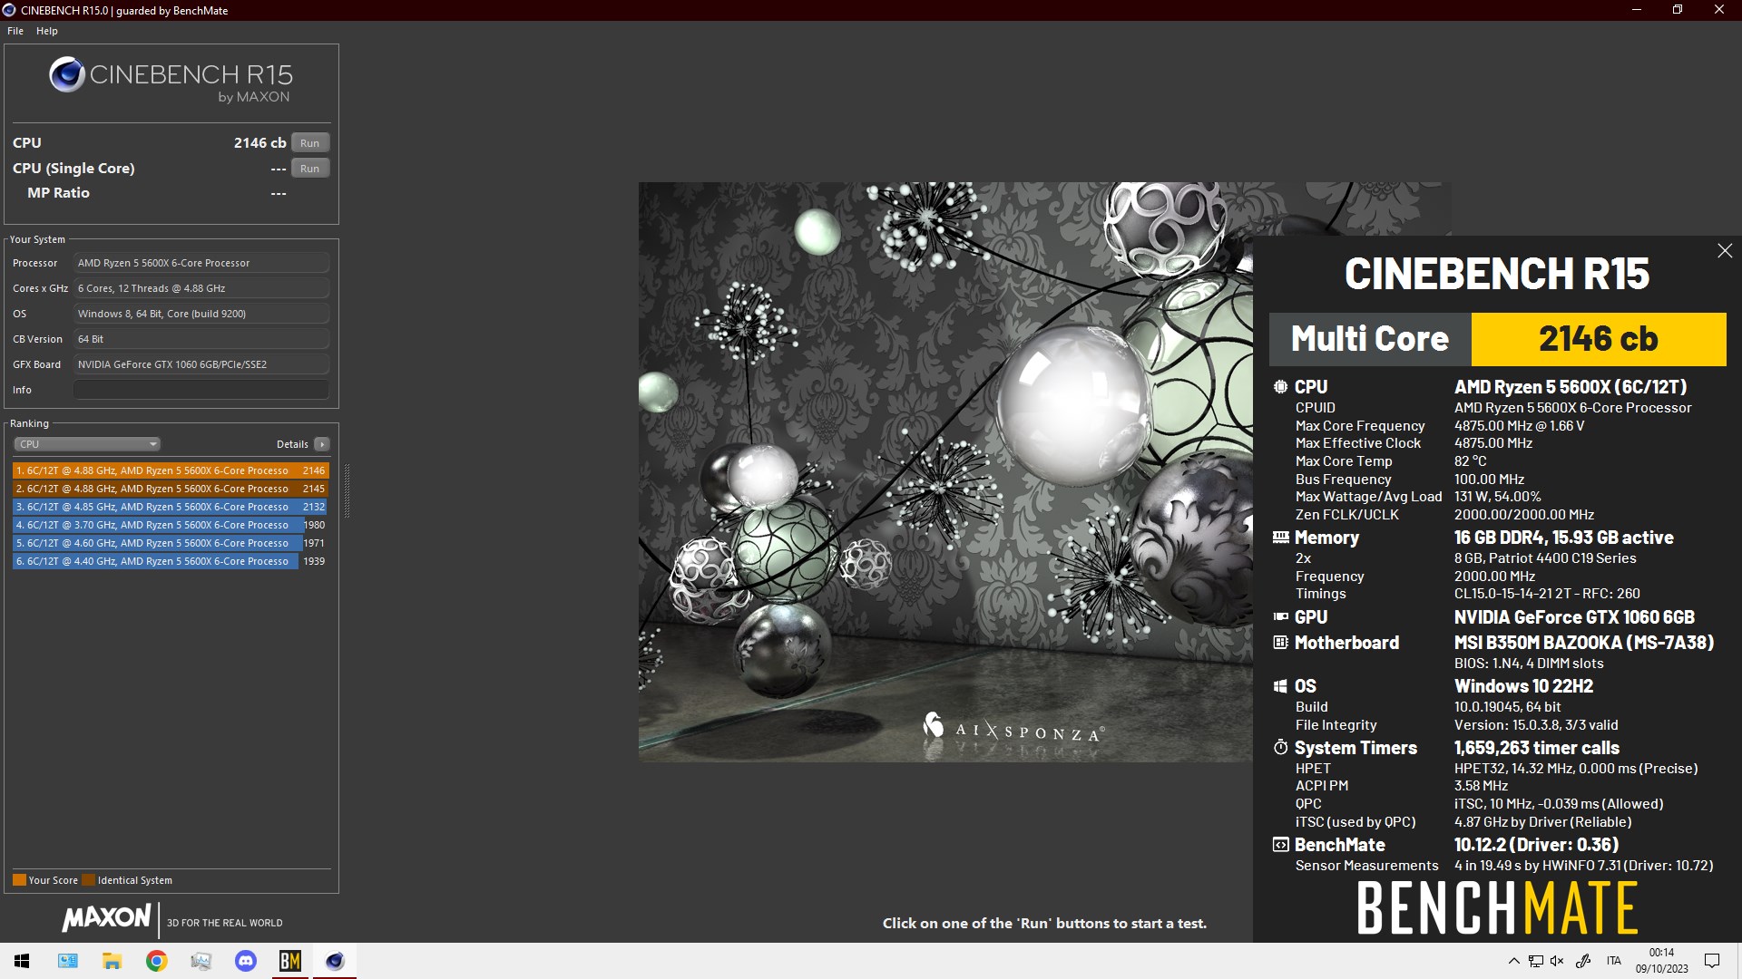Select ranking entry 6 at 4.40 GHz

click(171, 561)
